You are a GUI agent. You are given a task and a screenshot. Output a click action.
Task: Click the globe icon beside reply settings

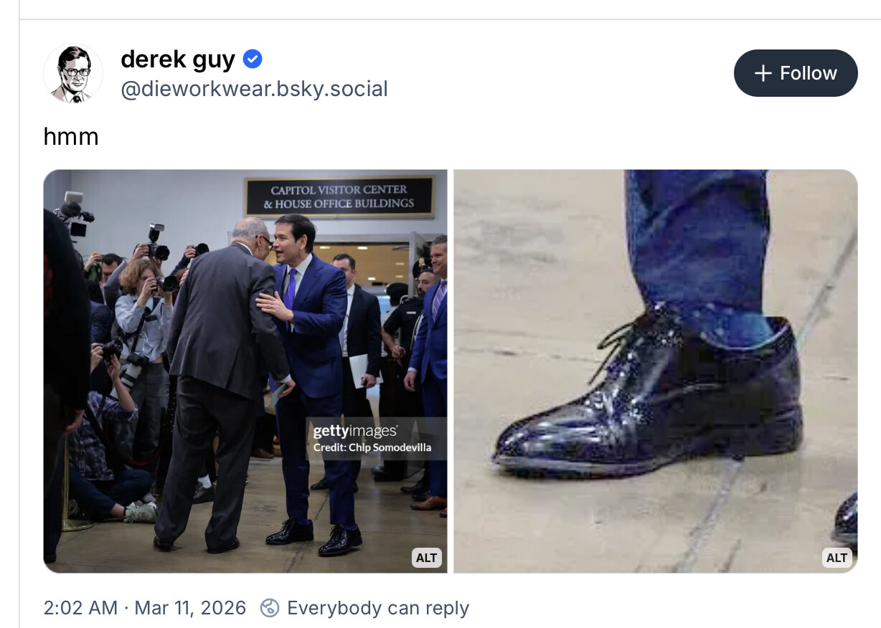coord(270,608)
